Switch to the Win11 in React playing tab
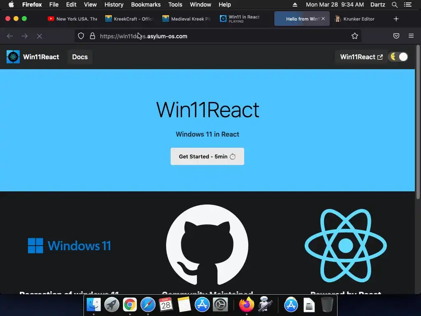Image resolution: width=421 pixels, height=316 pixels. pyautogui.click(x=244, y=19)
